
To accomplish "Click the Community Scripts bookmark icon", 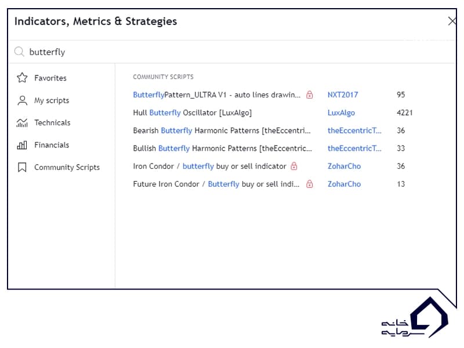I will tap(22, 167).
